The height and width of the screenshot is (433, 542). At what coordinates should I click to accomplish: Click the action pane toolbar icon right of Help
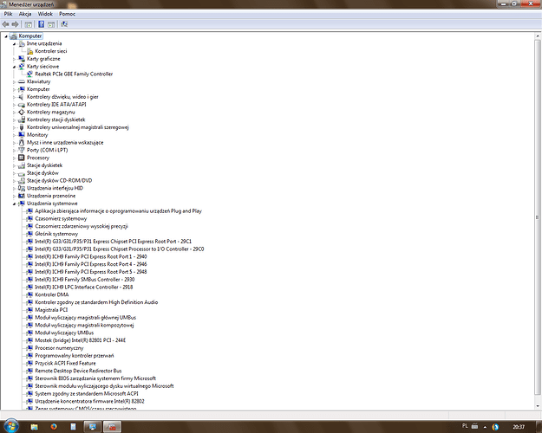51,24
